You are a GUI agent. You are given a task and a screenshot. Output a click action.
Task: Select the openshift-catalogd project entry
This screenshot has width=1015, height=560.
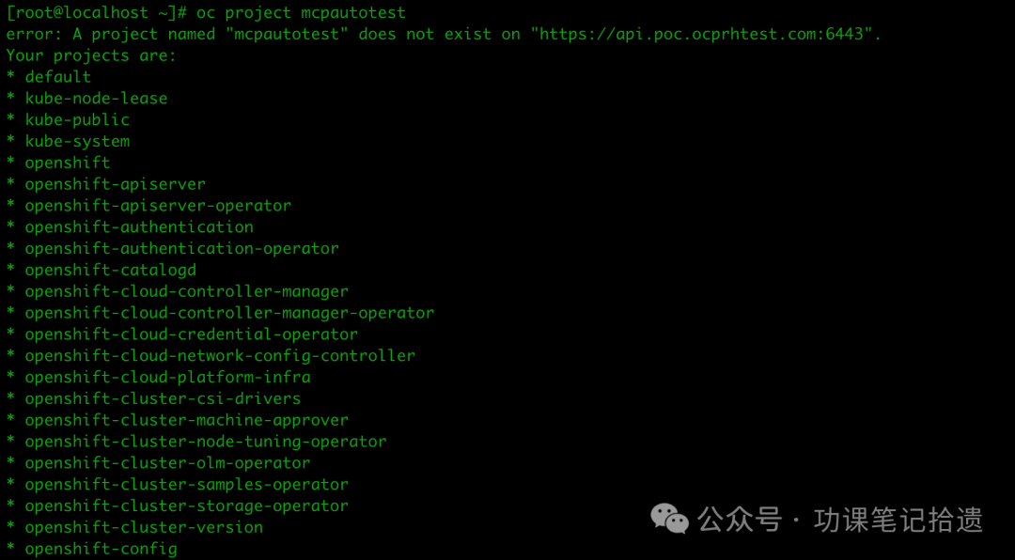(111, 271)
